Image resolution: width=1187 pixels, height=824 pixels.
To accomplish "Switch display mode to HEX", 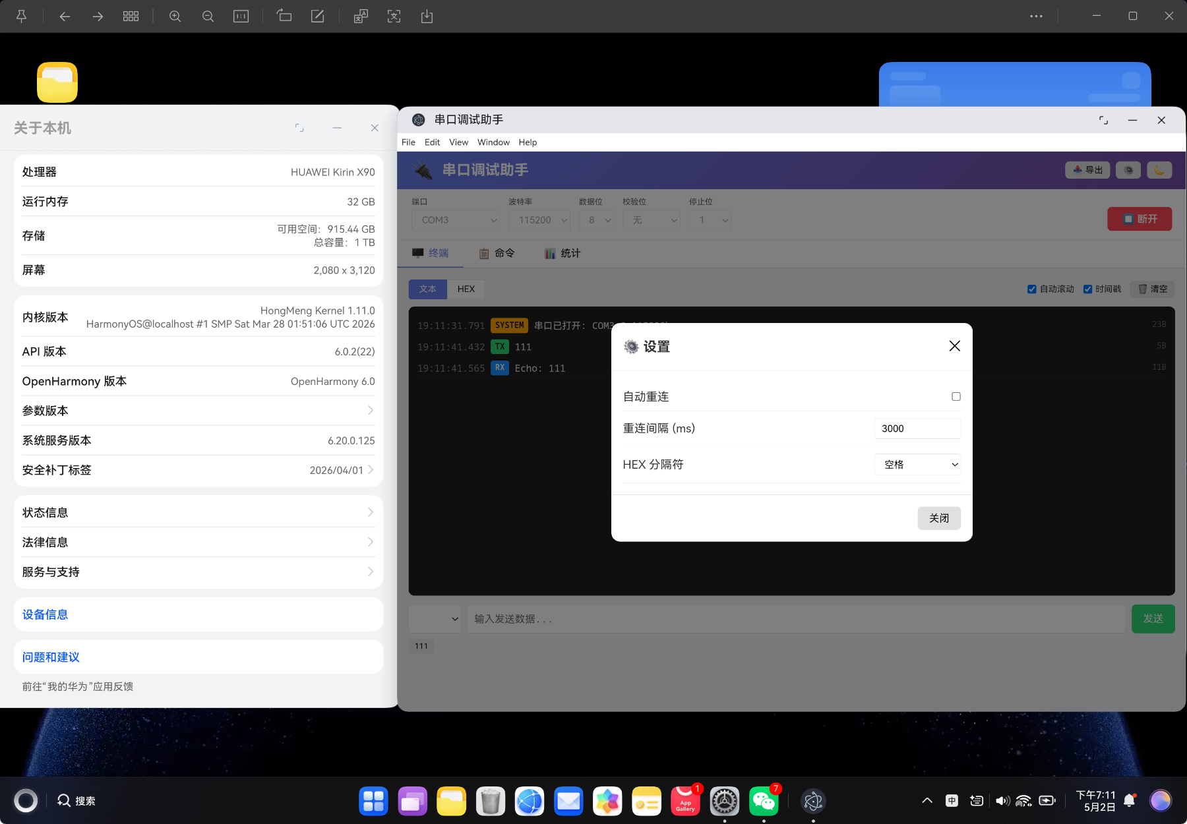I will click(466, 289).
